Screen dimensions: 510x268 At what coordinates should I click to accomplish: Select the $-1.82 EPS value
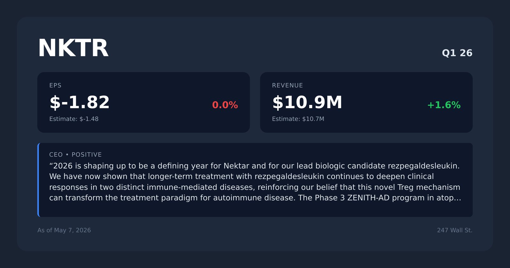(79, 102)
